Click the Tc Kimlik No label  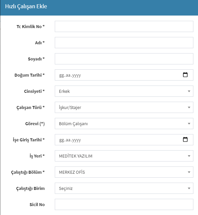[x=31, y=26]
